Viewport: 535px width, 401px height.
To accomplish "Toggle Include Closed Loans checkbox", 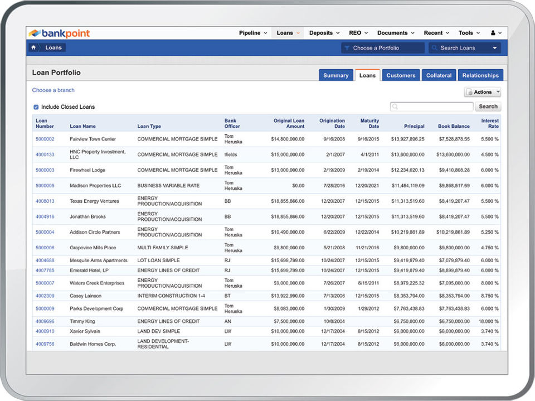I will (36, 107).
